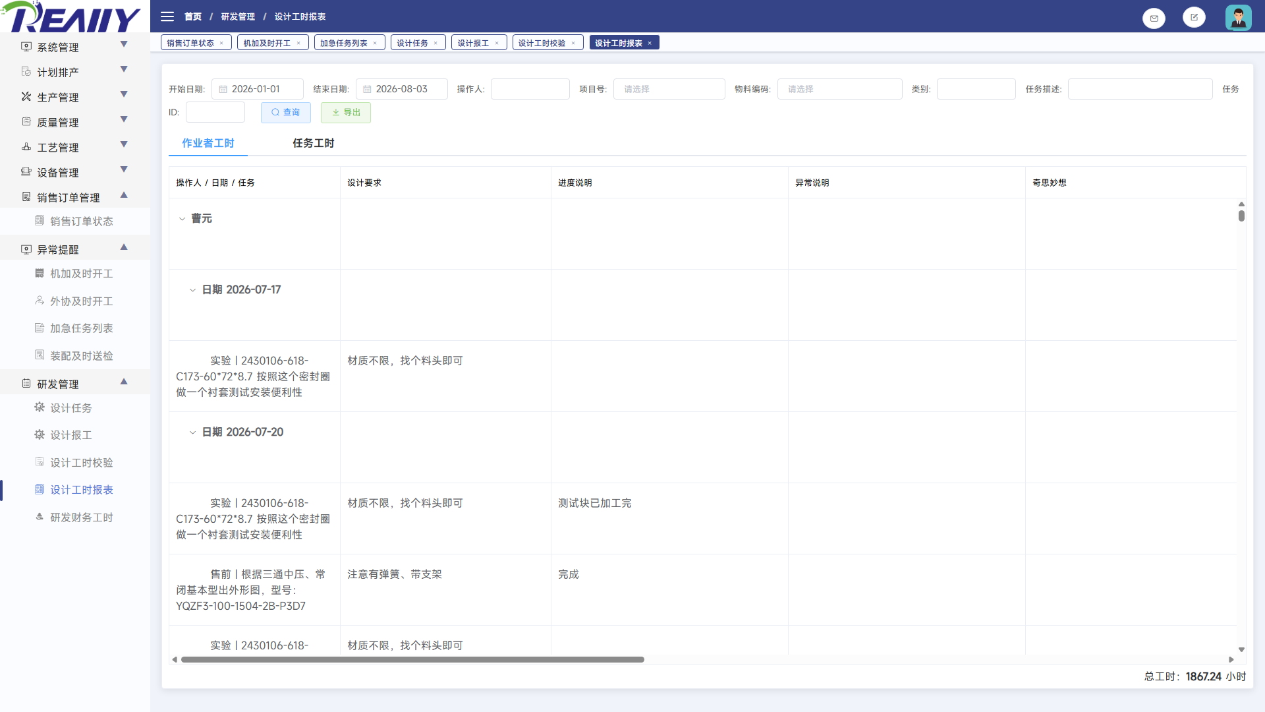
Task: Open 加急任务列表 in sidebar
Action: [x=82, y=328]
